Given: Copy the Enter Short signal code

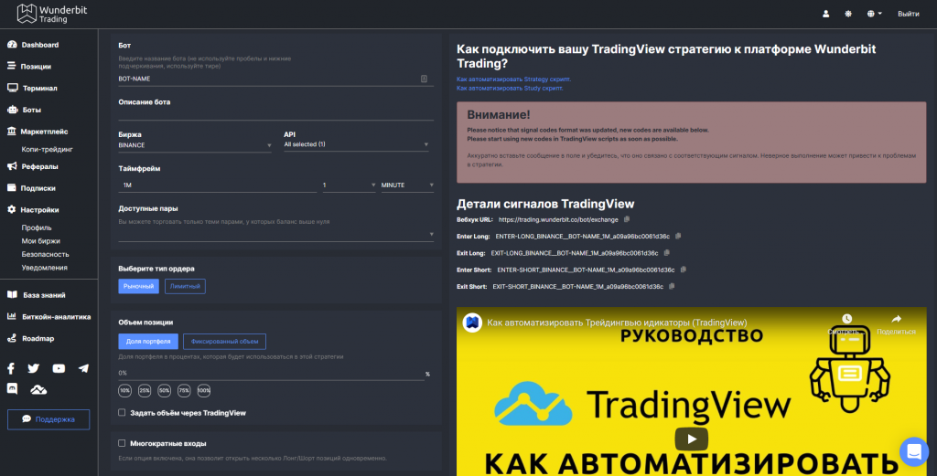Looking at the screenshot, I should (x=684, y=270).
